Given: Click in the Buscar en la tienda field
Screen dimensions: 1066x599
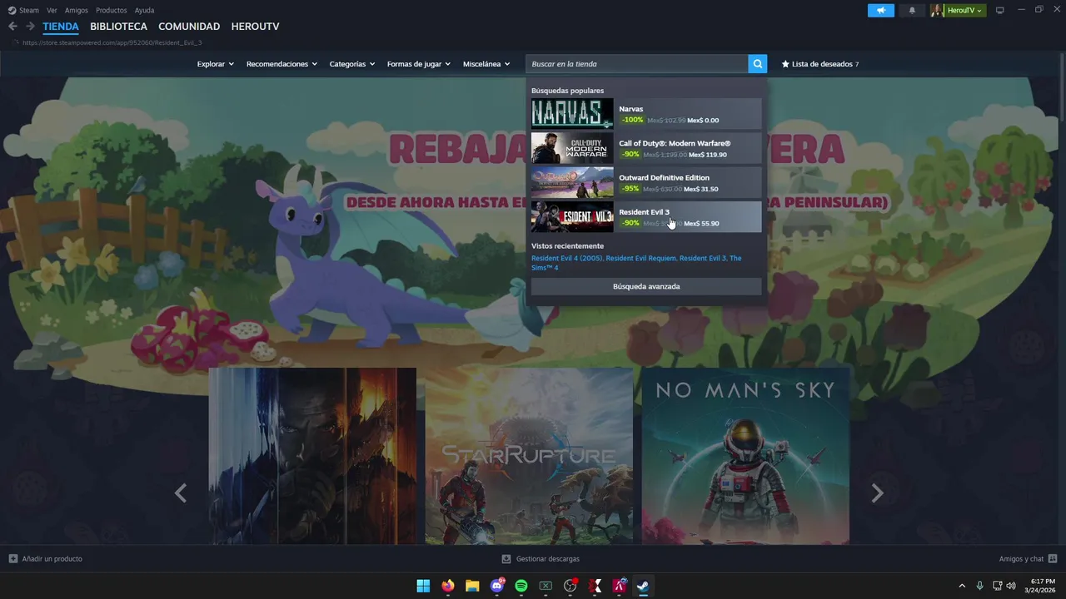Looking at the screenshot, I should click(637, 64).
